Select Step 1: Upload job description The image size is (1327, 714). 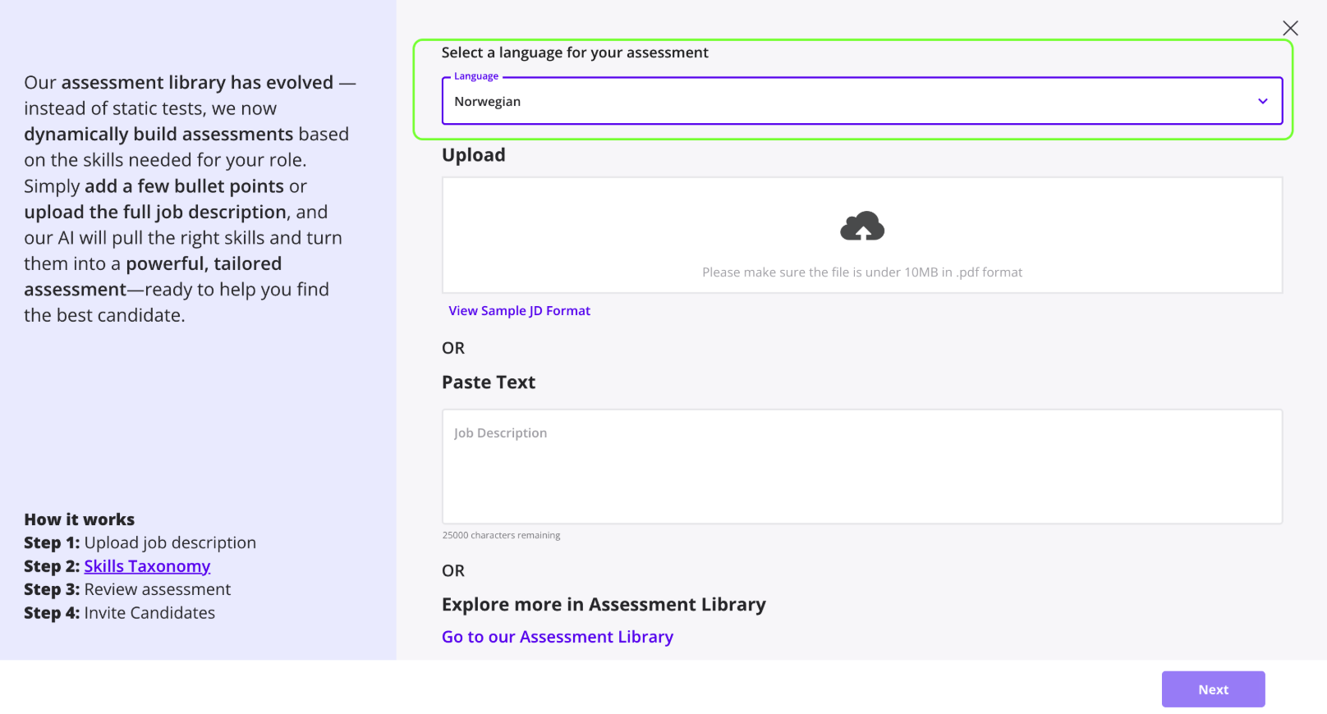point(140,542)
